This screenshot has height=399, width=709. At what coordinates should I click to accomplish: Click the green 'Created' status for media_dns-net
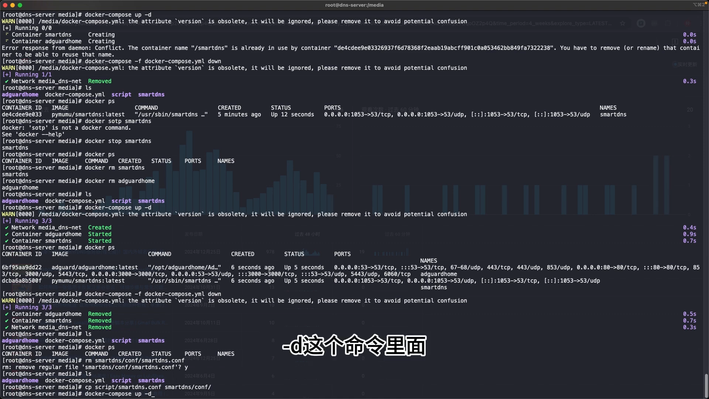tap(100, 228)
